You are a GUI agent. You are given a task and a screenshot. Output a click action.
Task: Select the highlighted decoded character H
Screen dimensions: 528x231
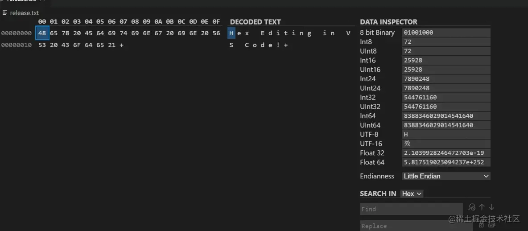click(231, 33)
